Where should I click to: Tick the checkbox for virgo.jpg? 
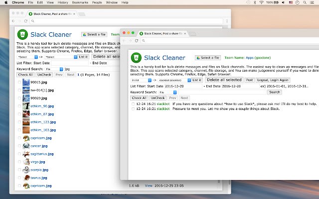[x=19, y=162]
